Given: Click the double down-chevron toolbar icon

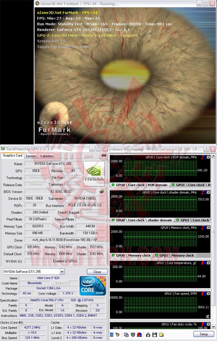Looking at the screenshot, I should pyautogui.click(x=133, y=335).
